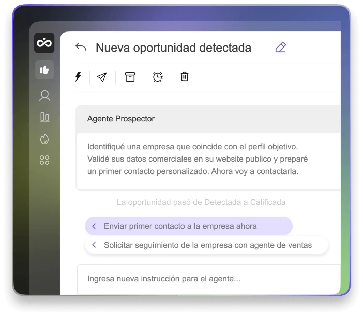Click the Nueva oportunidad detectada title
The height and width of the screenshot is (316, 363).
(x=173, y=48)
